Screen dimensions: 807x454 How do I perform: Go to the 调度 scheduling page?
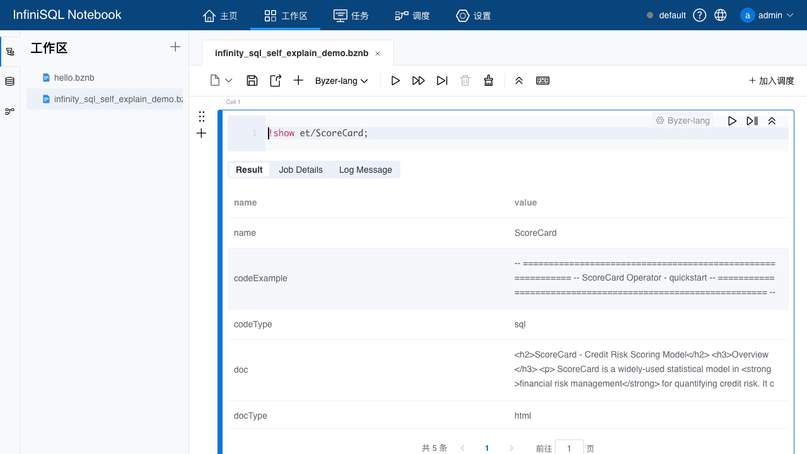pos(412,16)
